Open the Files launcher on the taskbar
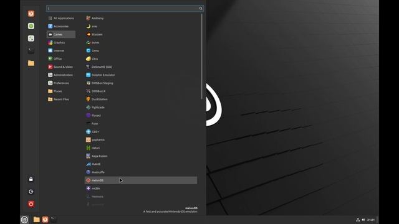The width and height of the screenshot is (399, 224). click(x=37, y=220)
